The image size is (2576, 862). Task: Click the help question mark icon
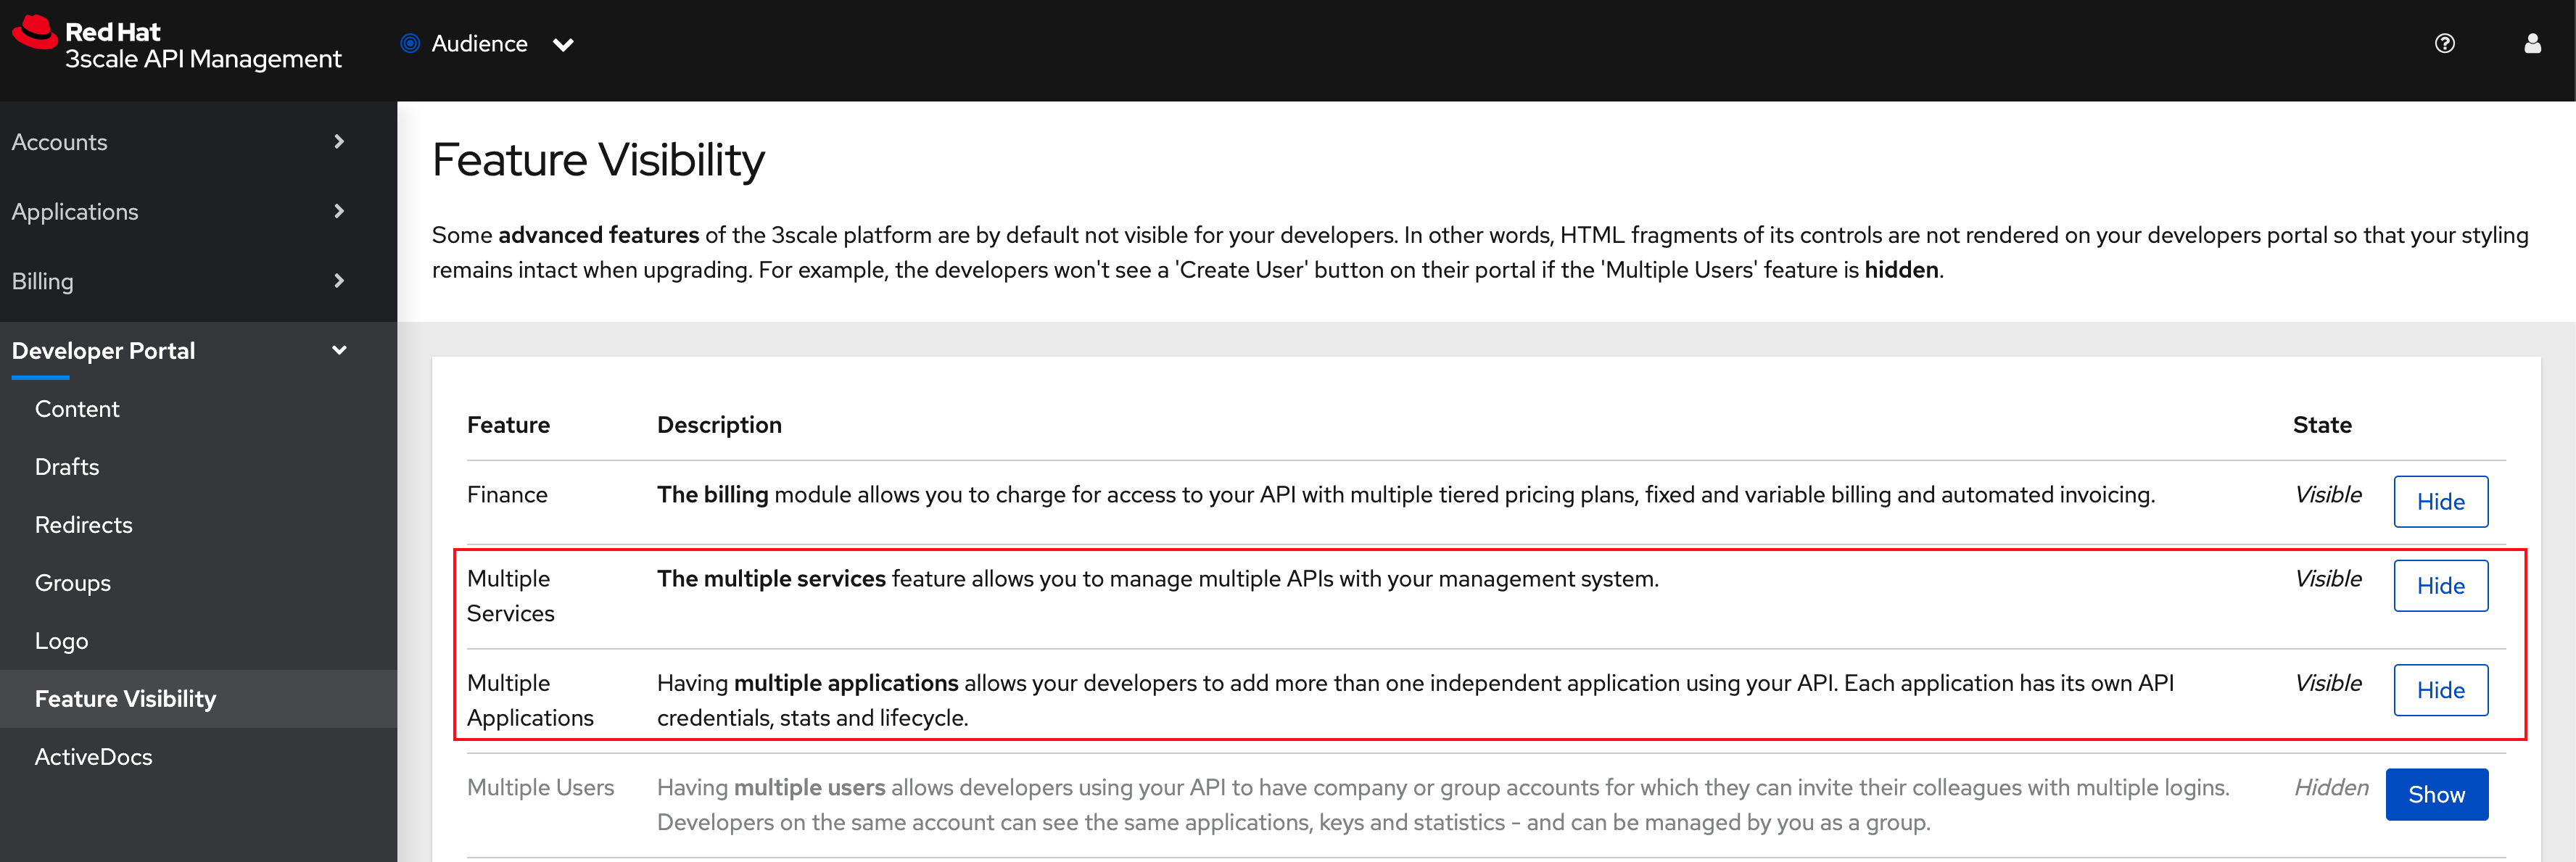[2446, 43]
